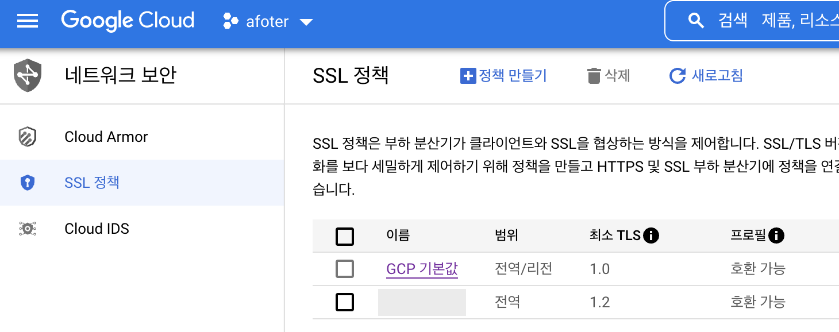Screen dimensions: 839x332
Task: Click the search input field
Action: 776,21
